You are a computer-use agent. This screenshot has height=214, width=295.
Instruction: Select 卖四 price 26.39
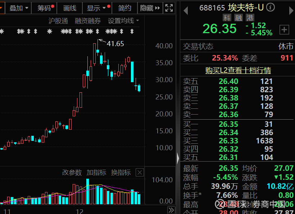pyautogui.click(x=228, y=90)
